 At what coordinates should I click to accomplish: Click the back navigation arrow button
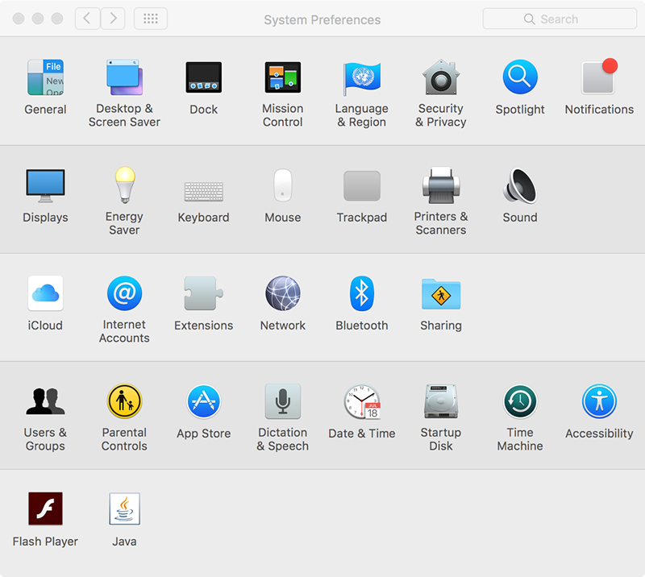point(88,19)
